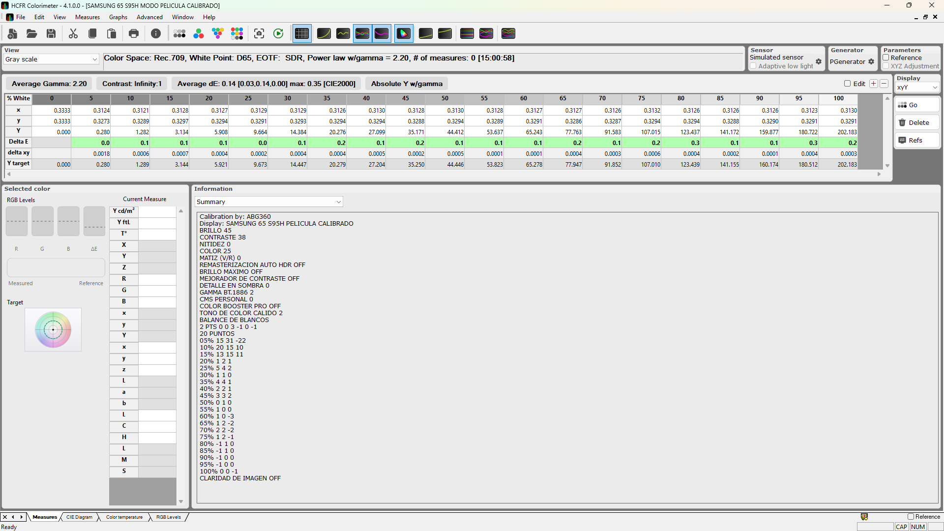The width and height of the screenshot is (944, 531).
Task: Select the Delta E row header
Action: [x=19, y=142]
